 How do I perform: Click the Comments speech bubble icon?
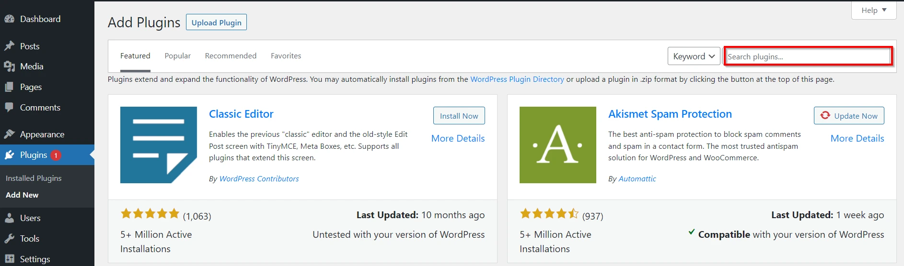tap(9, 108)
